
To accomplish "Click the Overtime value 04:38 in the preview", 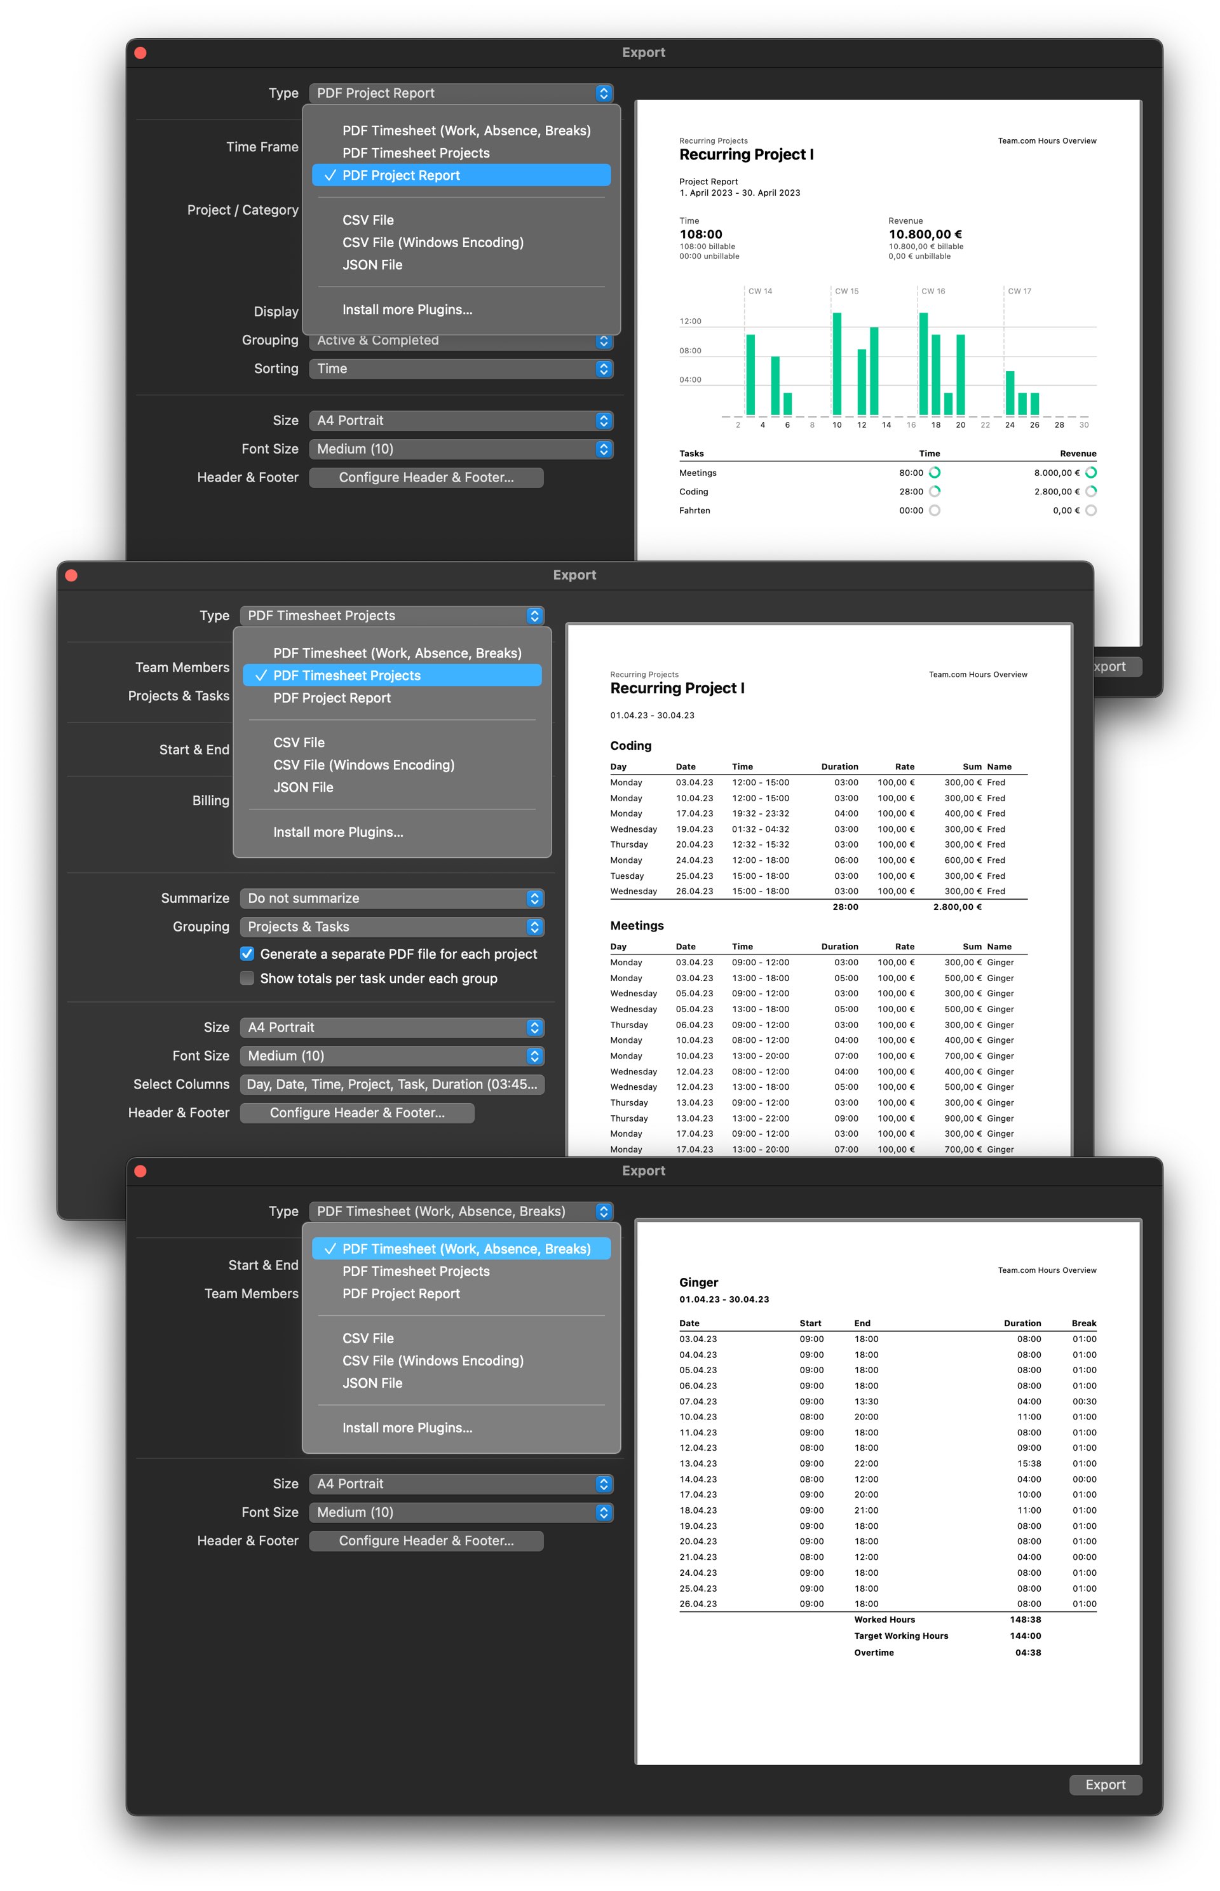I will [x=1028, y=1653].
